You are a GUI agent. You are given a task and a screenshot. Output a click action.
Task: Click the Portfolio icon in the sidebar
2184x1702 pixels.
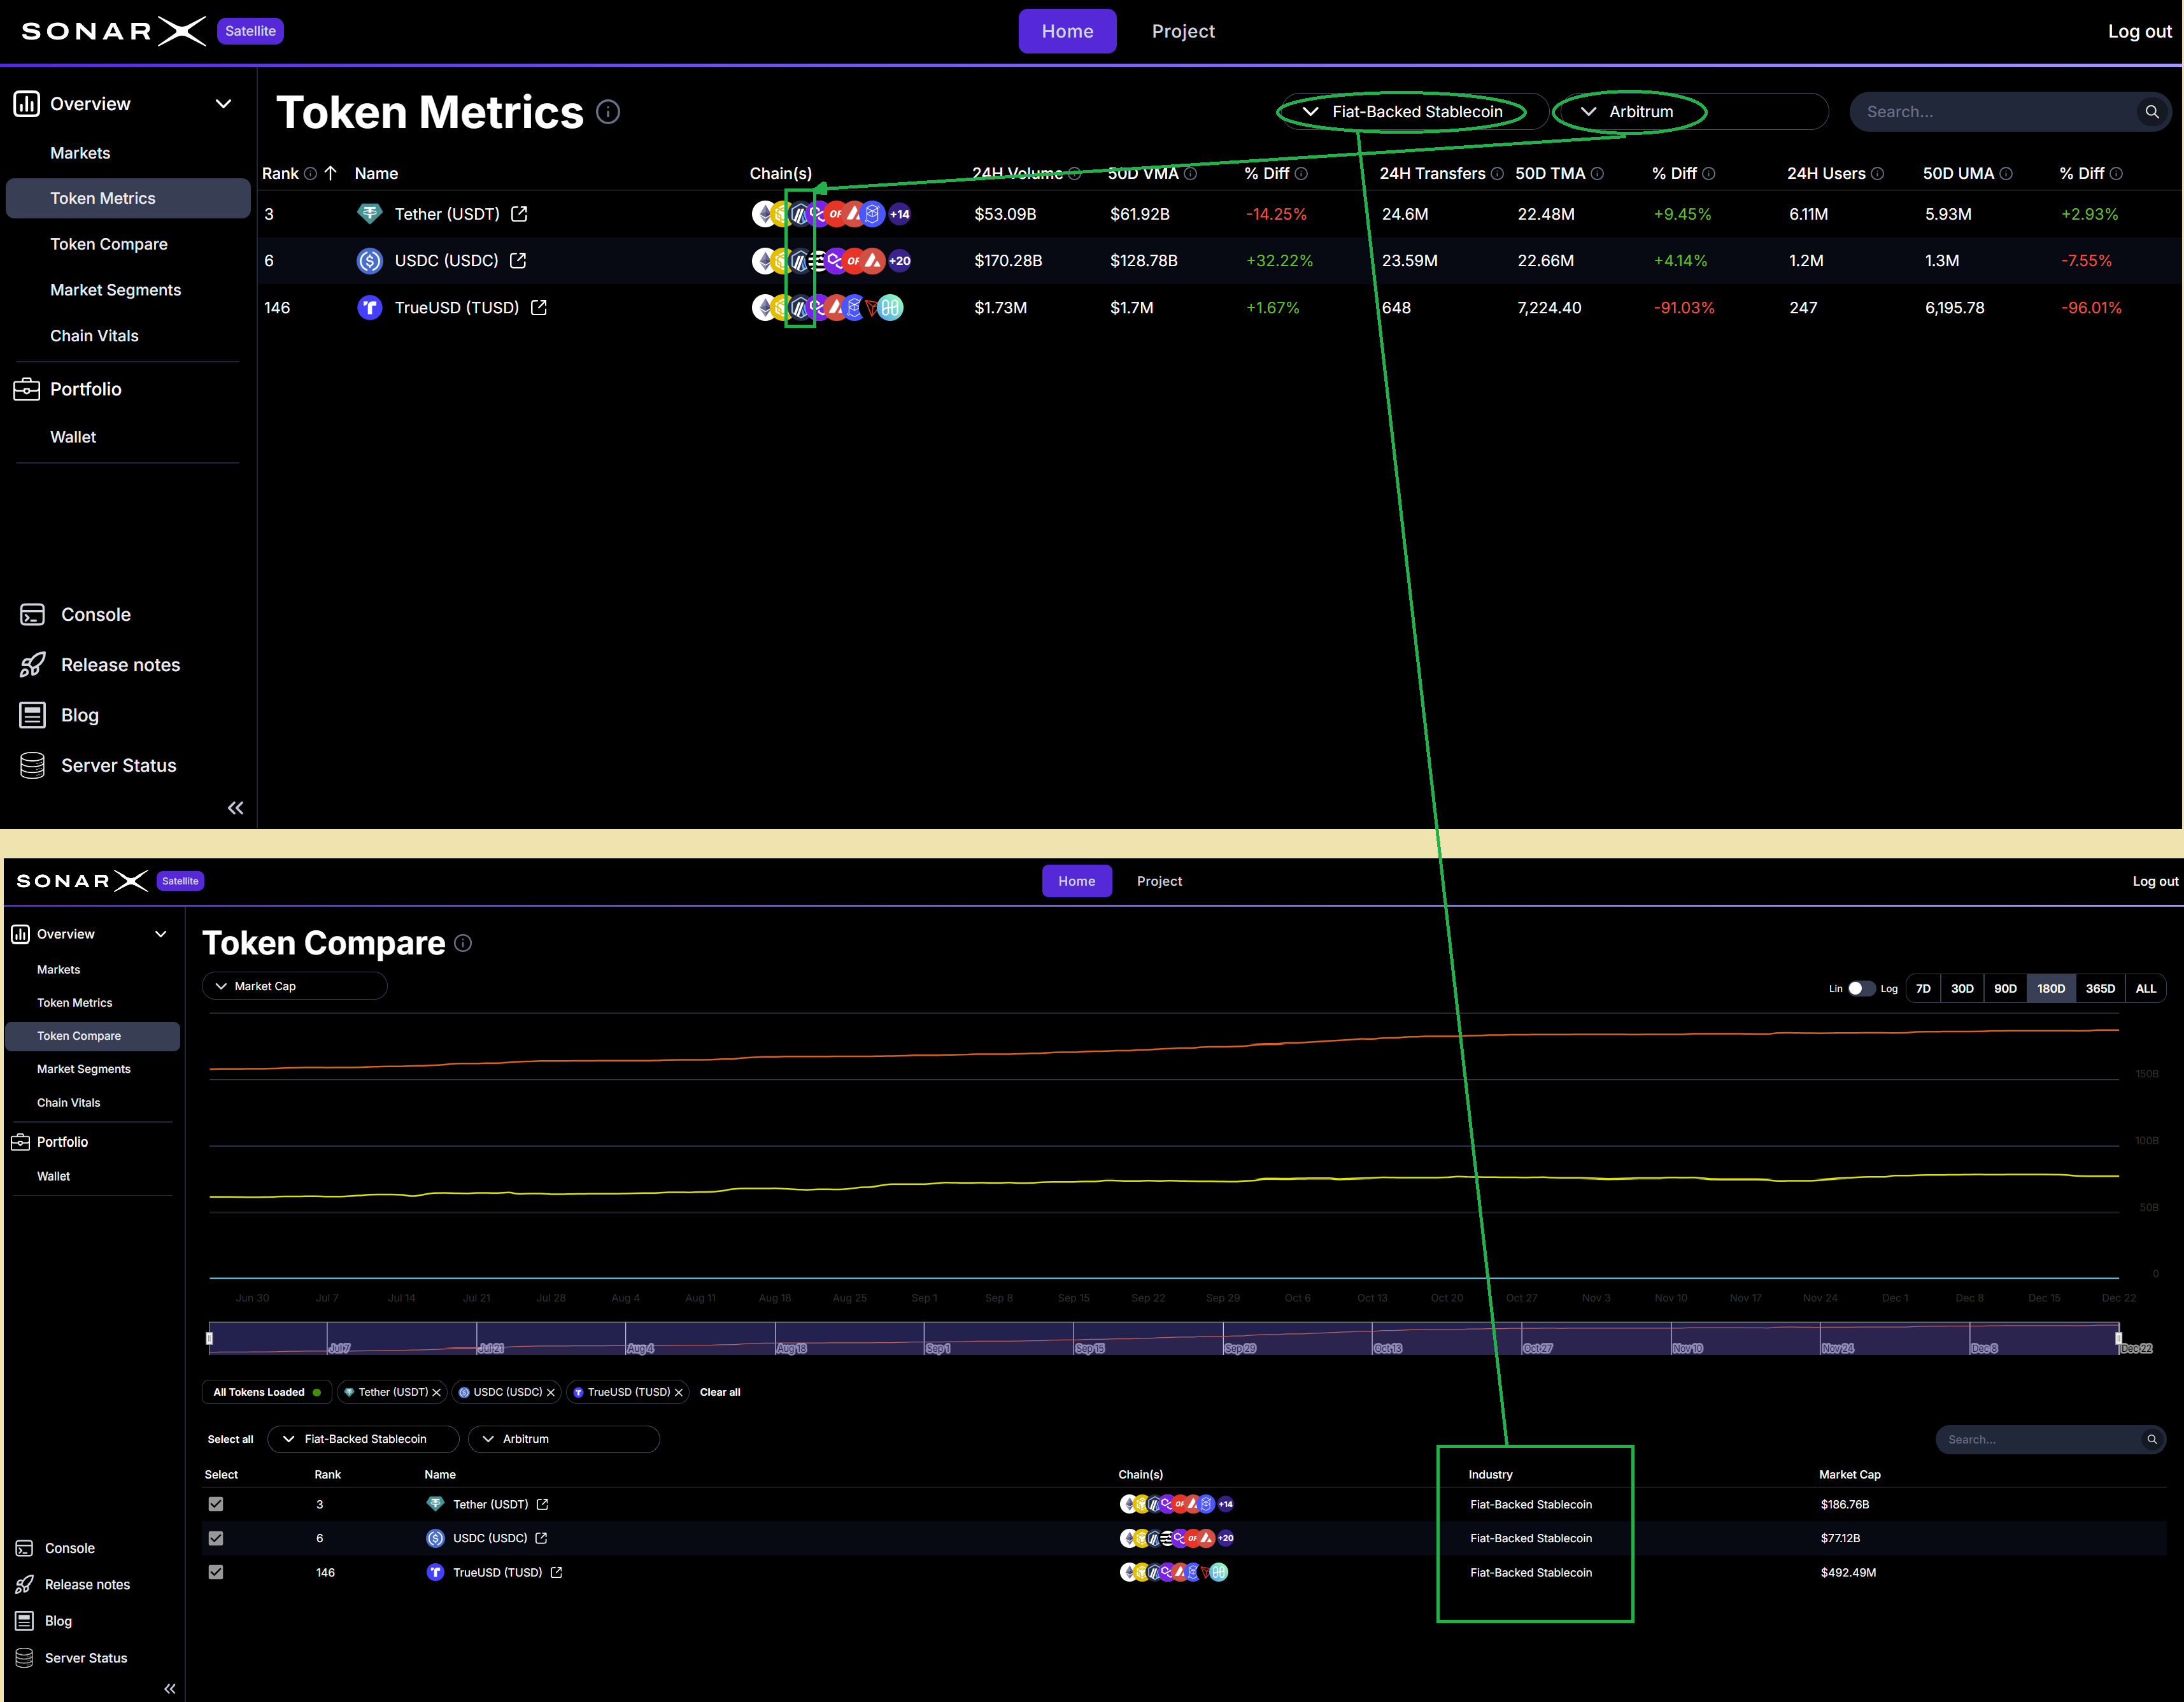click(27, 389)
